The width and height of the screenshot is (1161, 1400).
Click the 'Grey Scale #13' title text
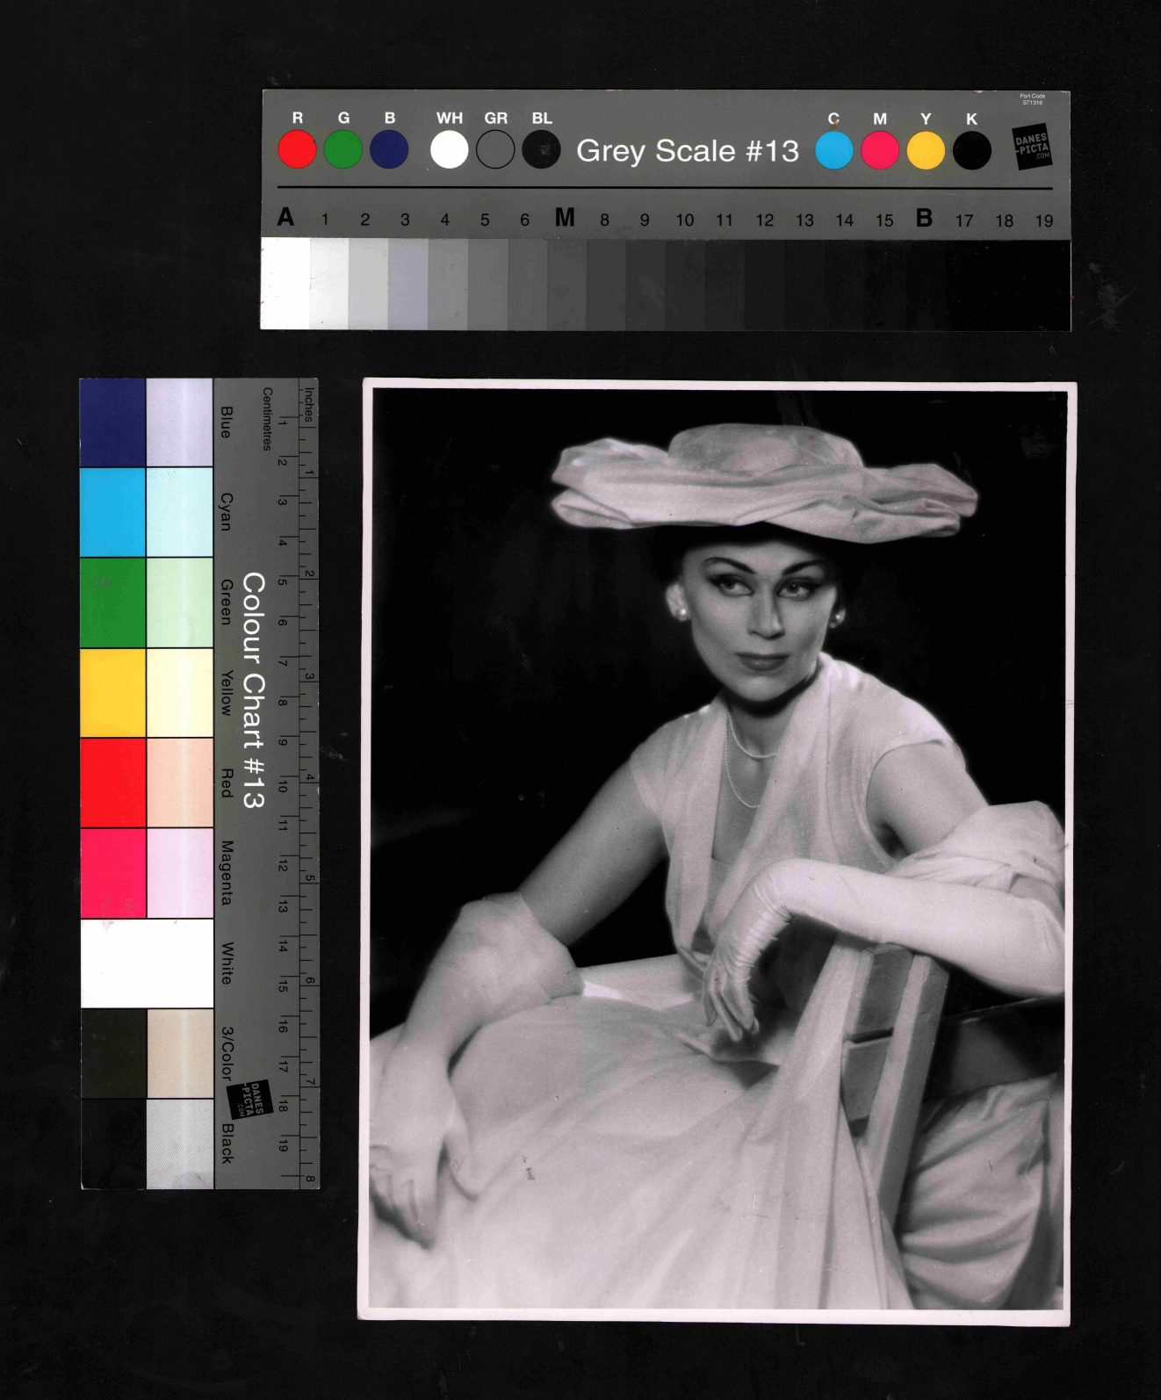point(688,151)
